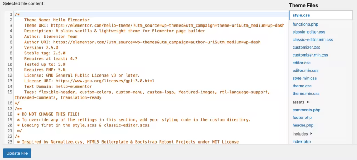357x160 pixels.
Task: Click Text Domain: hello-elementor line
Action: (x=58, y=87)
